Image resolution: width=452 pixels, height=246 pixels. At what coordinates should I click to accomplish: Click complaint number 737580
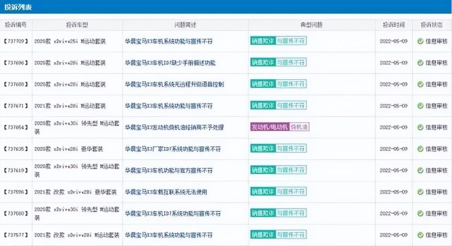coord(16,214)
